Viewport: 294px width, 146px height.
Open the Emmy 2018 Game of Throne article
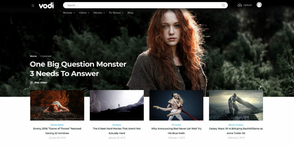pyautogui.click(x=57, y=131)
